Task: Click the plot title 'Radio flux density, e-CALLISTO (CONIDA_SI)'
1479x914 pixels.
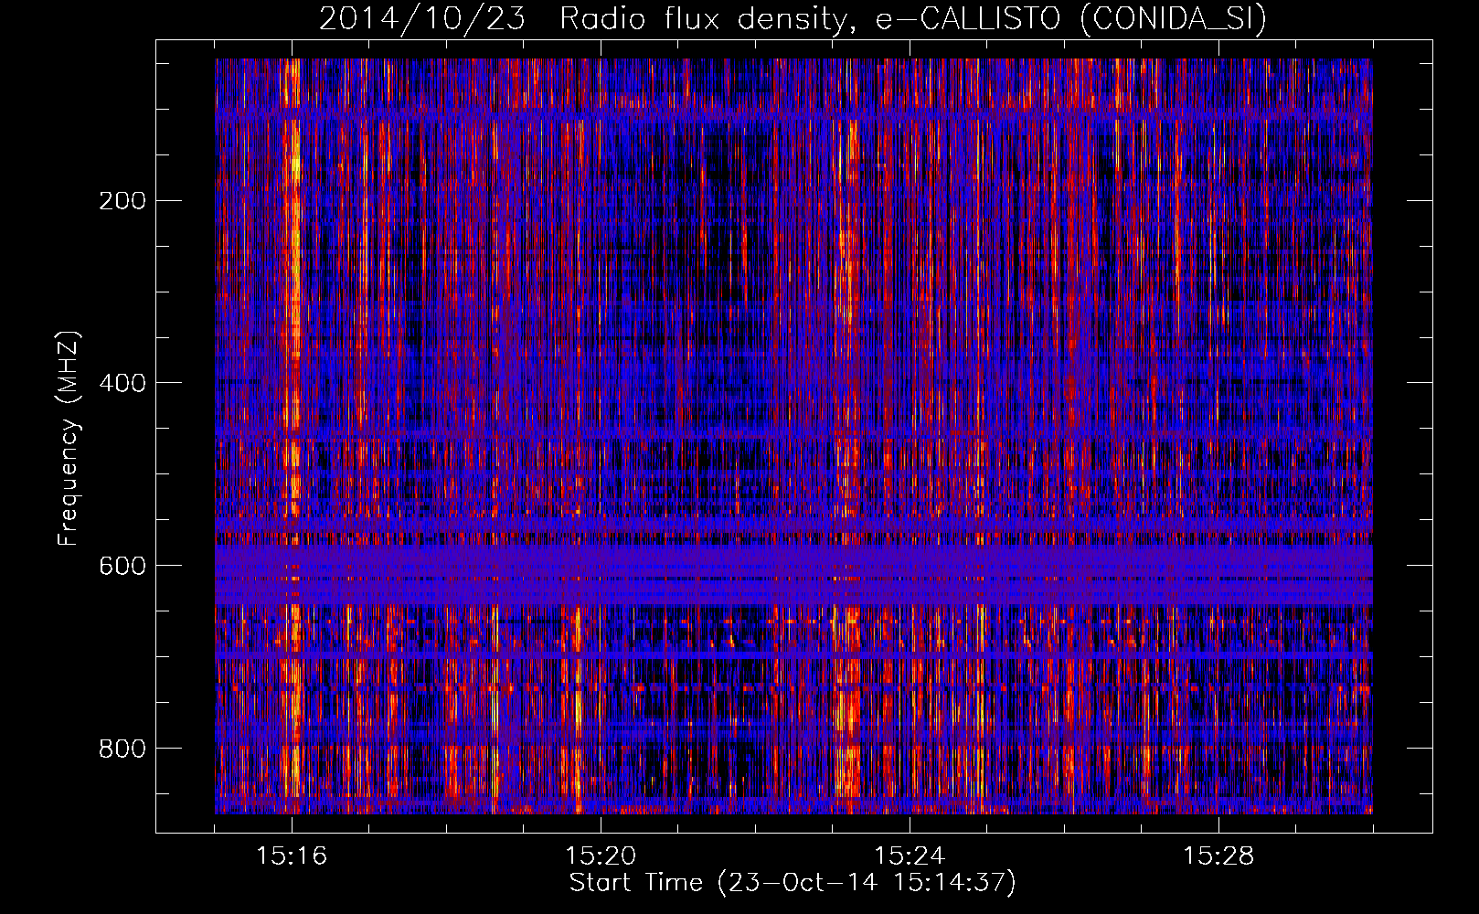Action: [x=912, y=19]
